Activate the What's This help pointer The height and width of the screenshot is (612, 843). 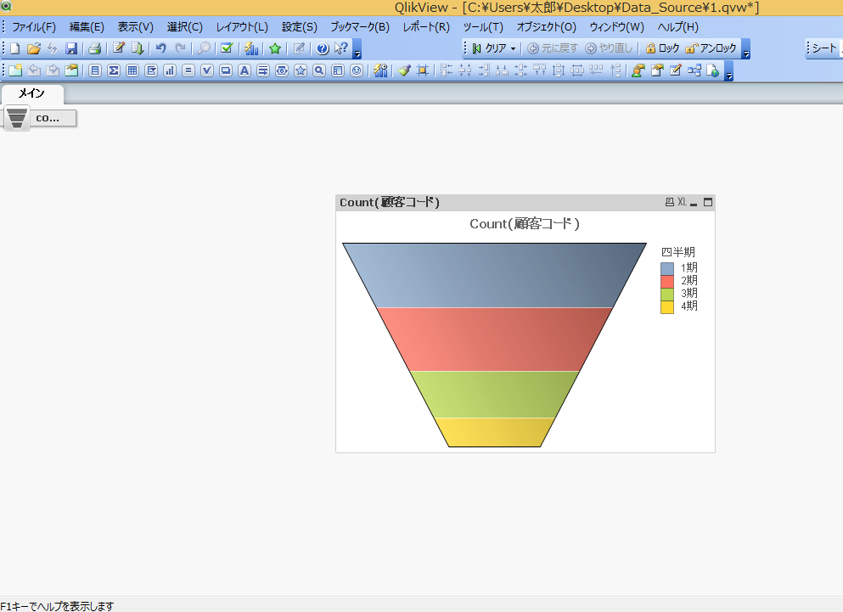[341, 48]
